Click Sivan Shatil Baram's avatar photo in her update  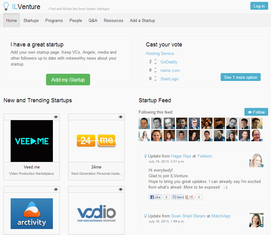pos(256,220)
